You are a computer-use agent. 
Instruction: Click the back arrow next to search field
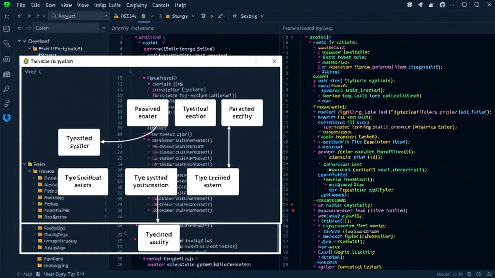pos(20,16)
